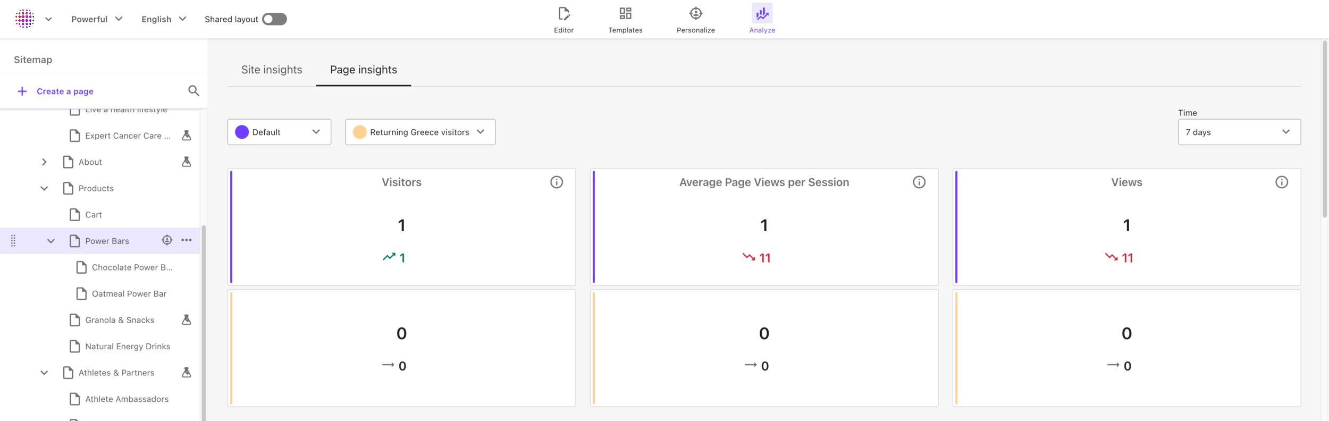Open the English language dropdown

164,19
